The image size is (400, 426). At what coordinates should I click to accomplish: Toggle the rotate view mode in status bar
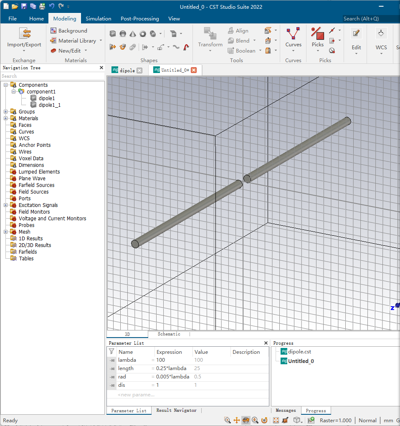(246, 420)
